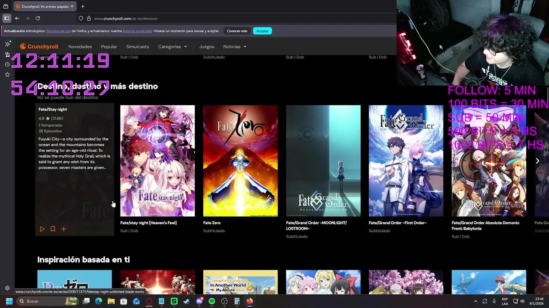Open Windows Start menu

(x=9, y=301)
